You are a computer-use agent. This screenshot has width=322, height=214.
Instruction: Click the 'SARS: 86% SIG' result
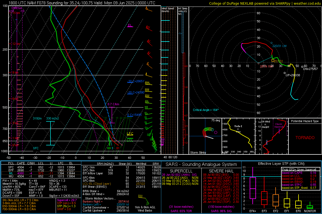pyautogui.click(x=221, y=211)
